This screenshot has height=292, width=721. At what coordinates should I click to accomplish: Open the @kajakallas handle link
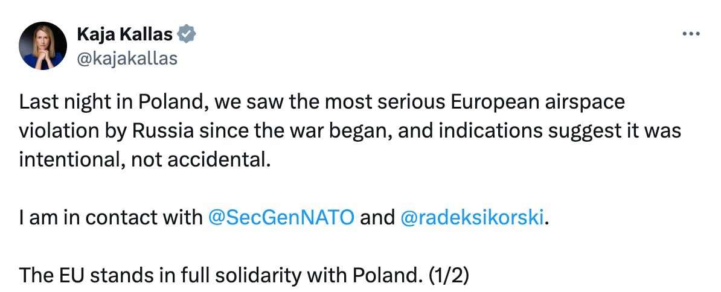click(127, 59)
